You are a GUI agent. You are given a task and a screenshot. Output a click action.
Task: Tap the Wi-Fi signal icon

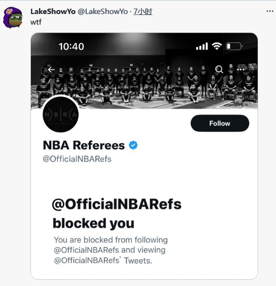pyautogui.click(x=217, y=46)
